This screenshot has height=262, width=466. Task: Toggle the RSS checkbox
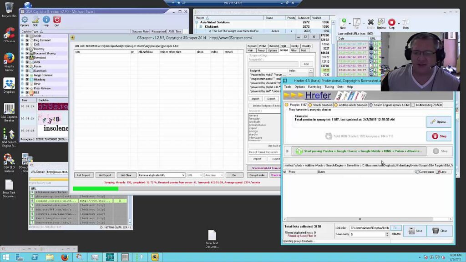pos(27,93)
